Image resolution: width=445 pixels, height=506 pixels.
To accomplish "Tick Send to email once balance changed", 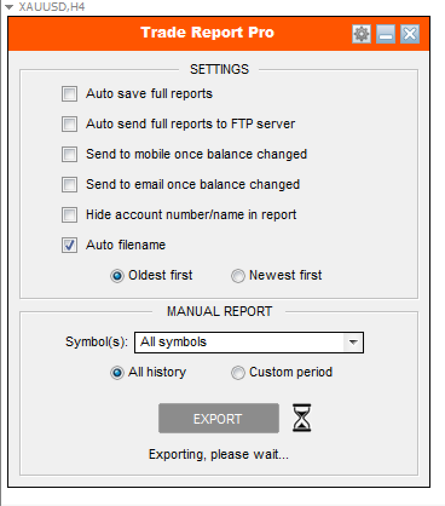I will click(x=70, y=185).
